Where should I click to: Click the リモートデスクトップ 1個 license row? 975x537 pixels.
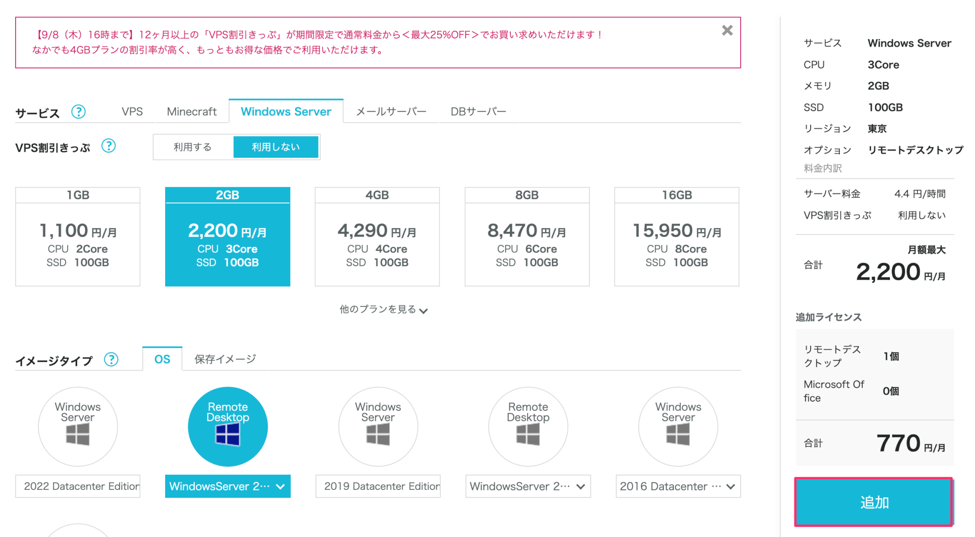click(875, 356)
